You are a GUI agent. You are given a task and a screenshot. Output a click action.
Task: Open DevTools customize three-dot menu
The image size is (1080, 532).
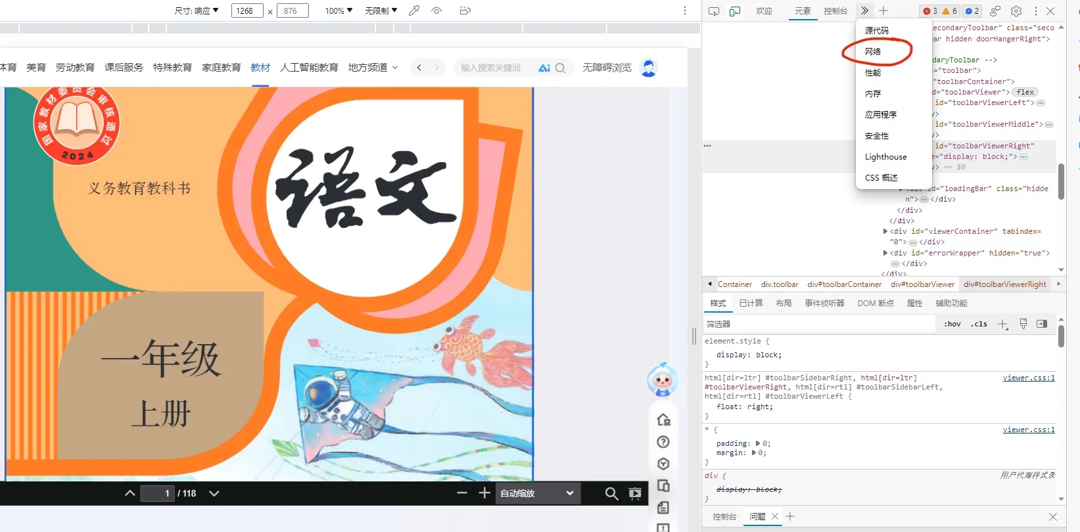click(x=1035, y=11)
